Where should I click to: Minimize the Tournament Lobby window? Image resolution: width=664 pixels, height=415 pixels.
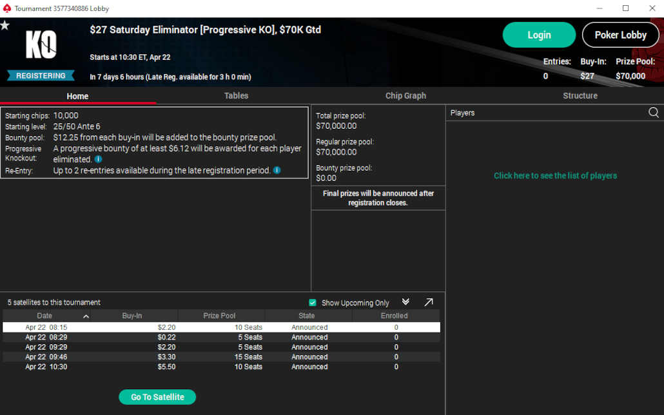click(x=599, y=8)
